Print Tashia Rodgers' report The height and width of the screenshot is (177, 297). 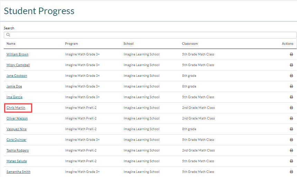click(x=291, y=150)
